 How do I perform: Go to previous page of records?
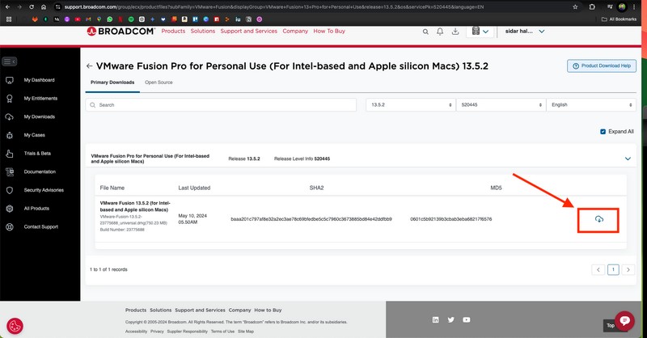tap(598, 270)
